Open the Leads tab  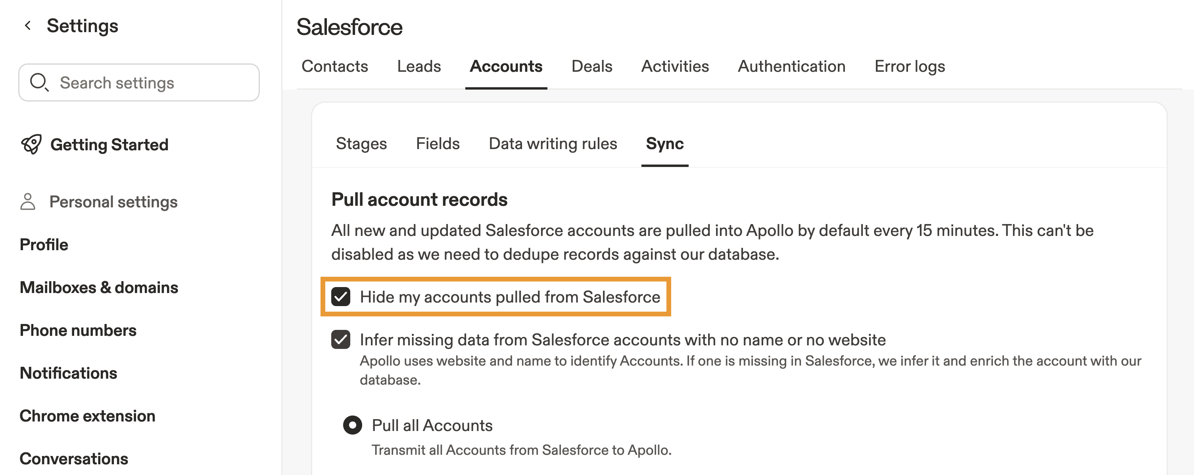click(x=418, y=66)
